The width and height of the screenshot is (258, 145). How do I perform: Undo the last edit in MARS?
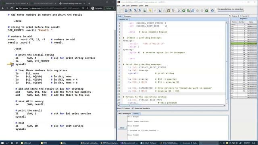pos(150,11)
